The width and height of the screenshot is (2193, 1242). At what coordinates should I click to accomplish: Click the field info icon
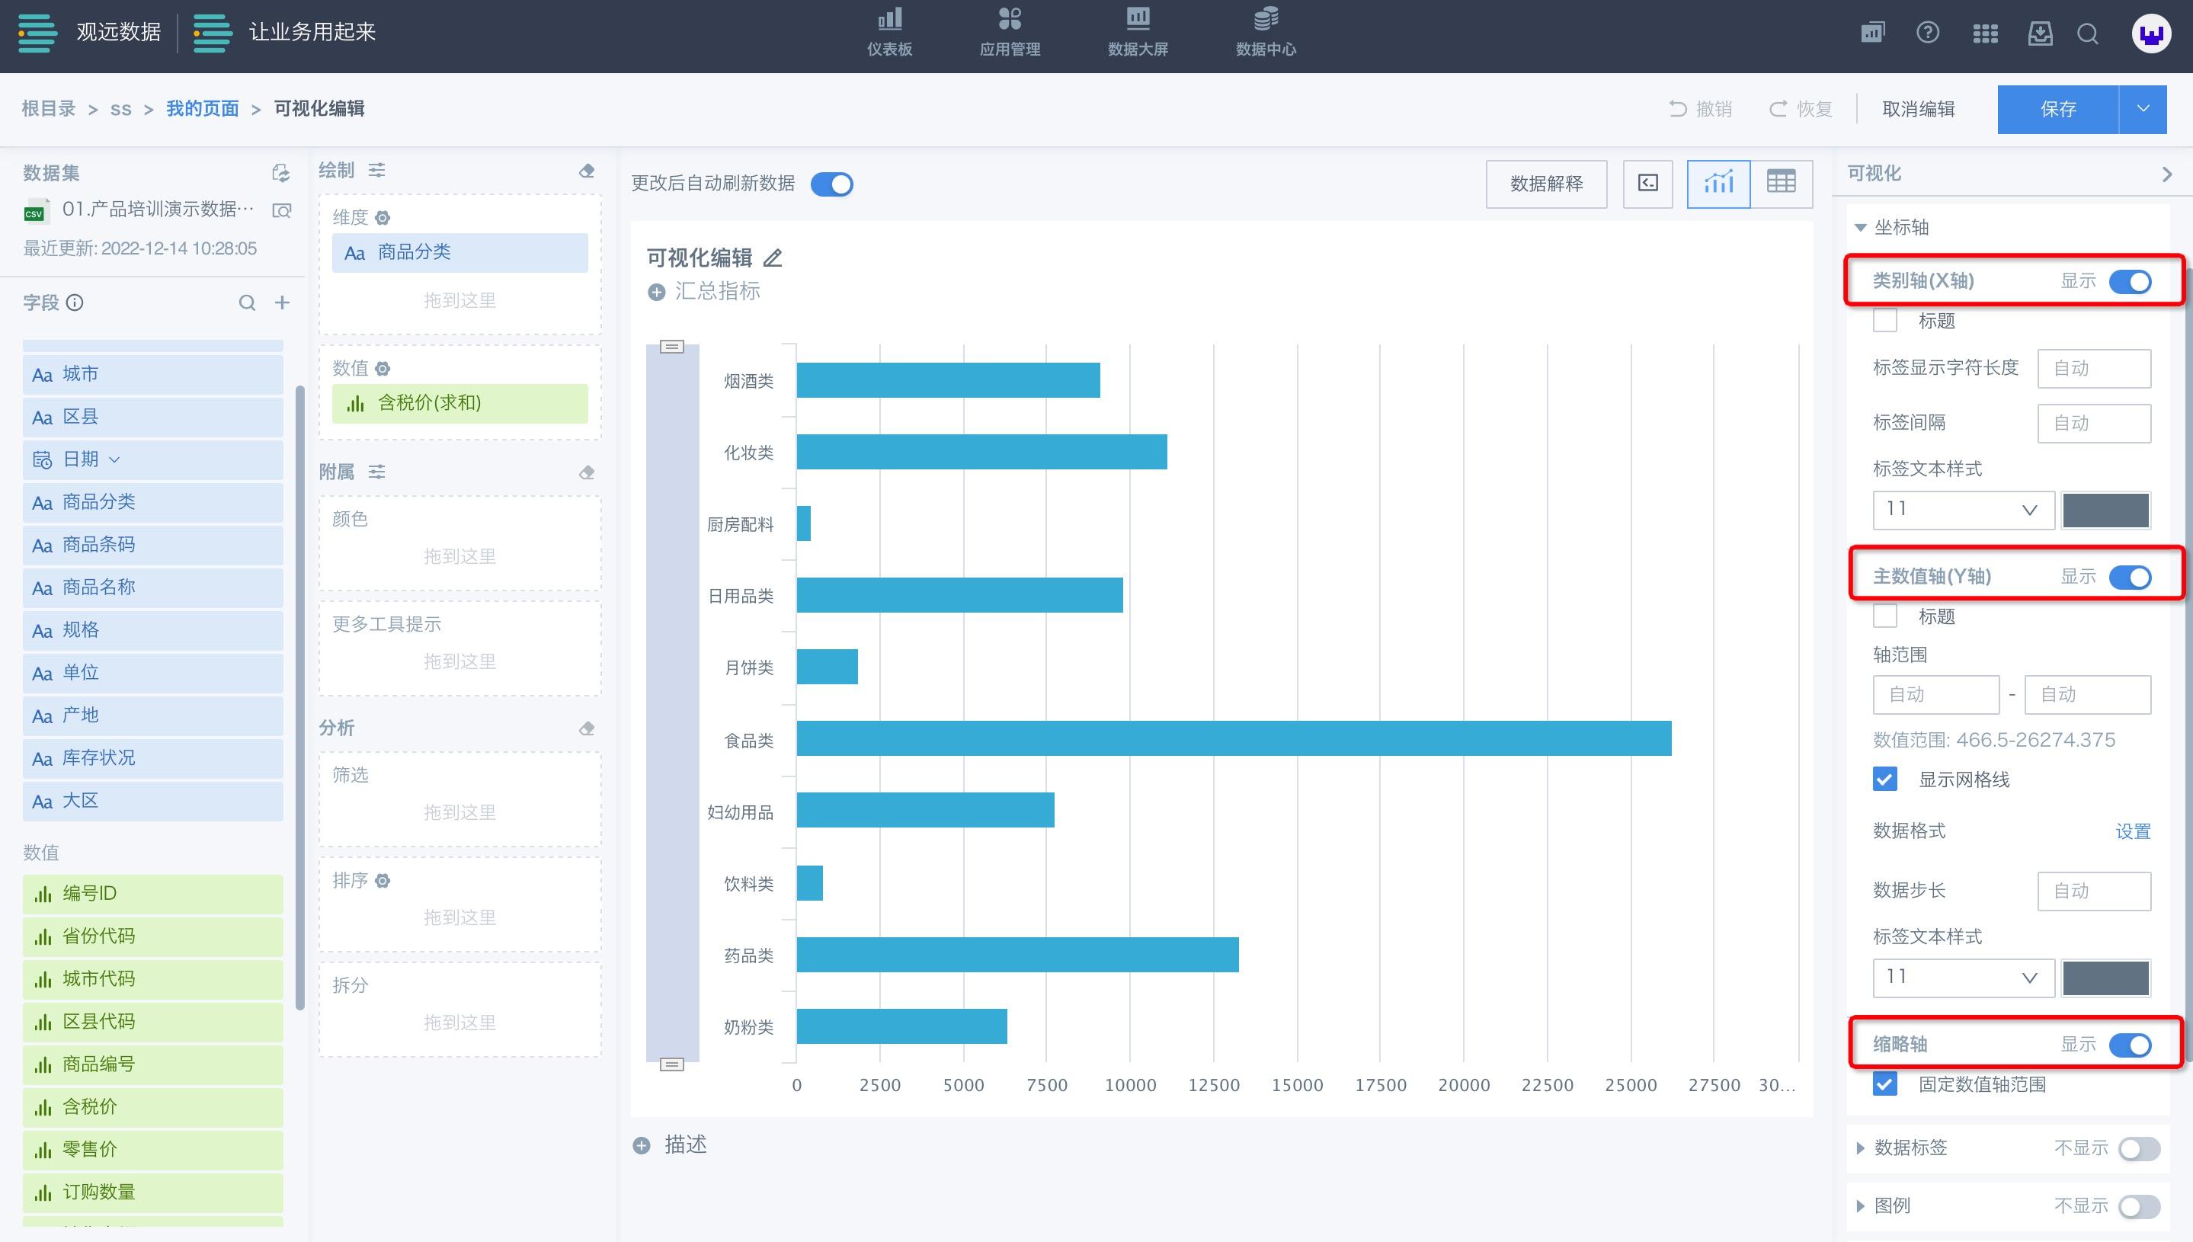point(75,302)
